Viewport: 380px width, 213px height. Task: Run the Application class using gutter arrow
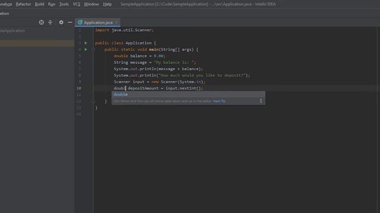click(x=85, y=43)
